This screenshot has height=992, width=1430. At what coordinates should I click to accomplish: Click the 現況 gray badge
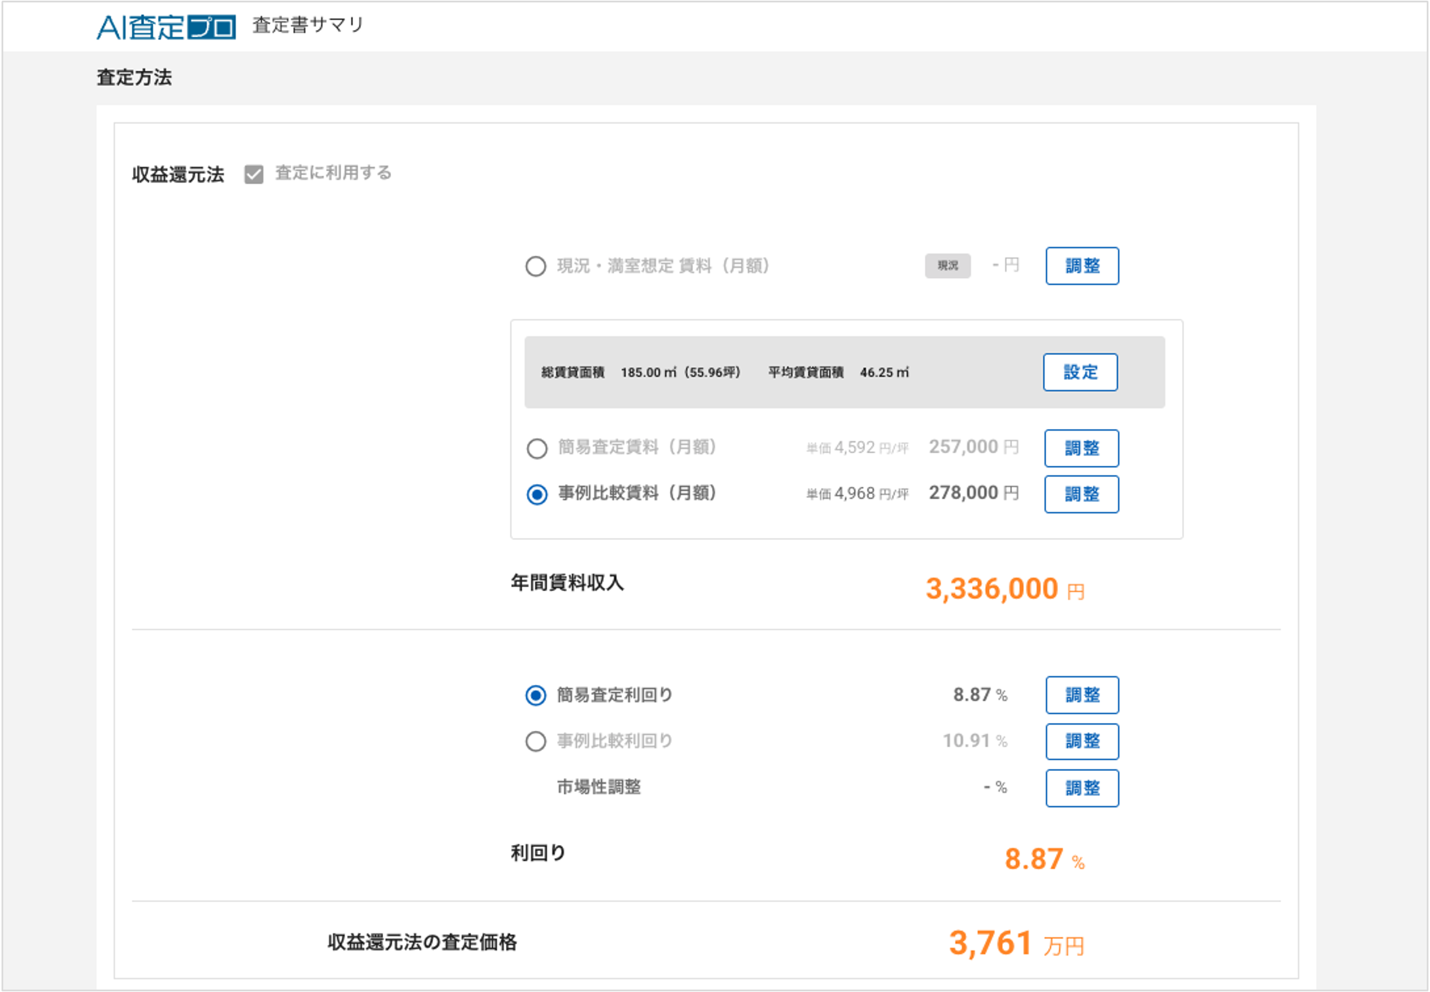pos(948,266)
